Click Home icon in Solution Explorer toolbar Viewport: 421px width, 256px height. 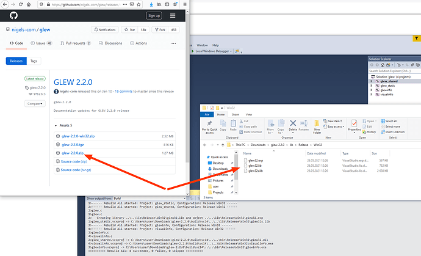point(383,65)
